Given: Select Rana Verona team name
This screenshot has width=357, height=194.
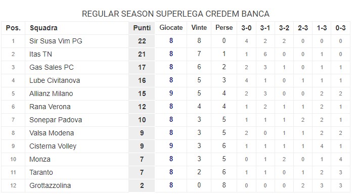Looking at the screenshot, I should [50, 107].
